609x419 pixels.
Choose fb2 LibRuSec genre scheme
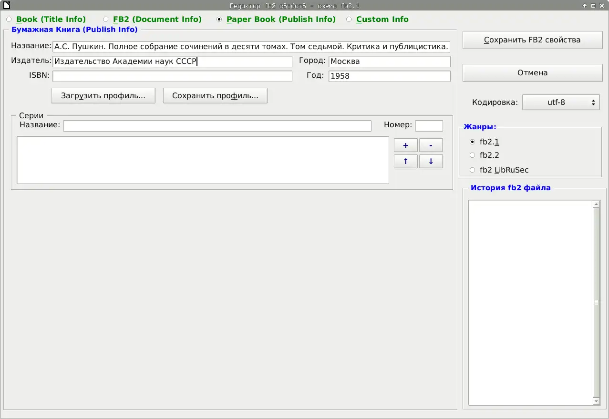pyautogui.click(x=499, y=170)
